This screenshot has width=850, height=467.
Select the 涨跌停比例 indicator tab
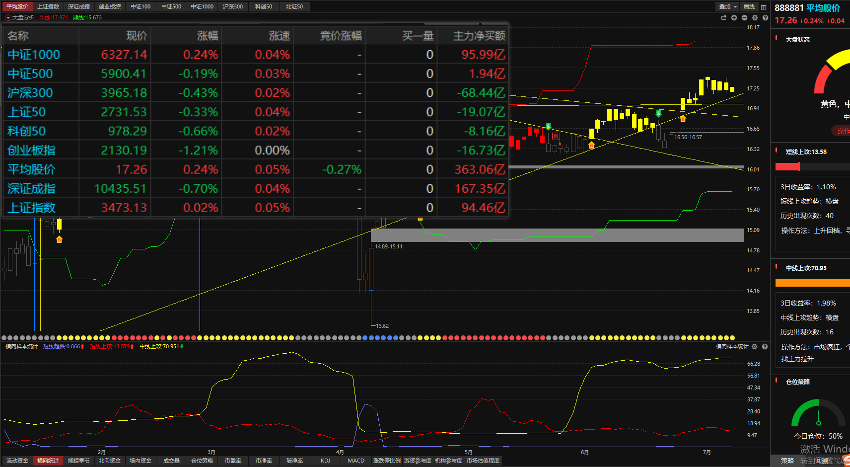(387, 461)
